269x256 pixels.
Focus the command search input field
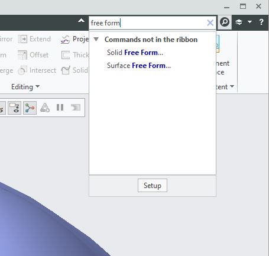(x=148, y=23)
